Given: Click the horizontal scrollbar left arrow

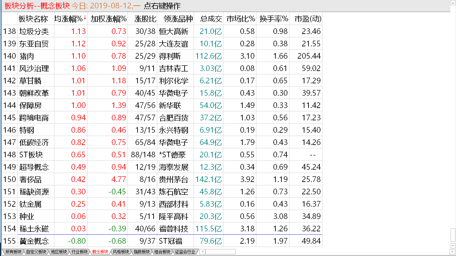Looking at the screenshot, I should [x=202, y=252].
